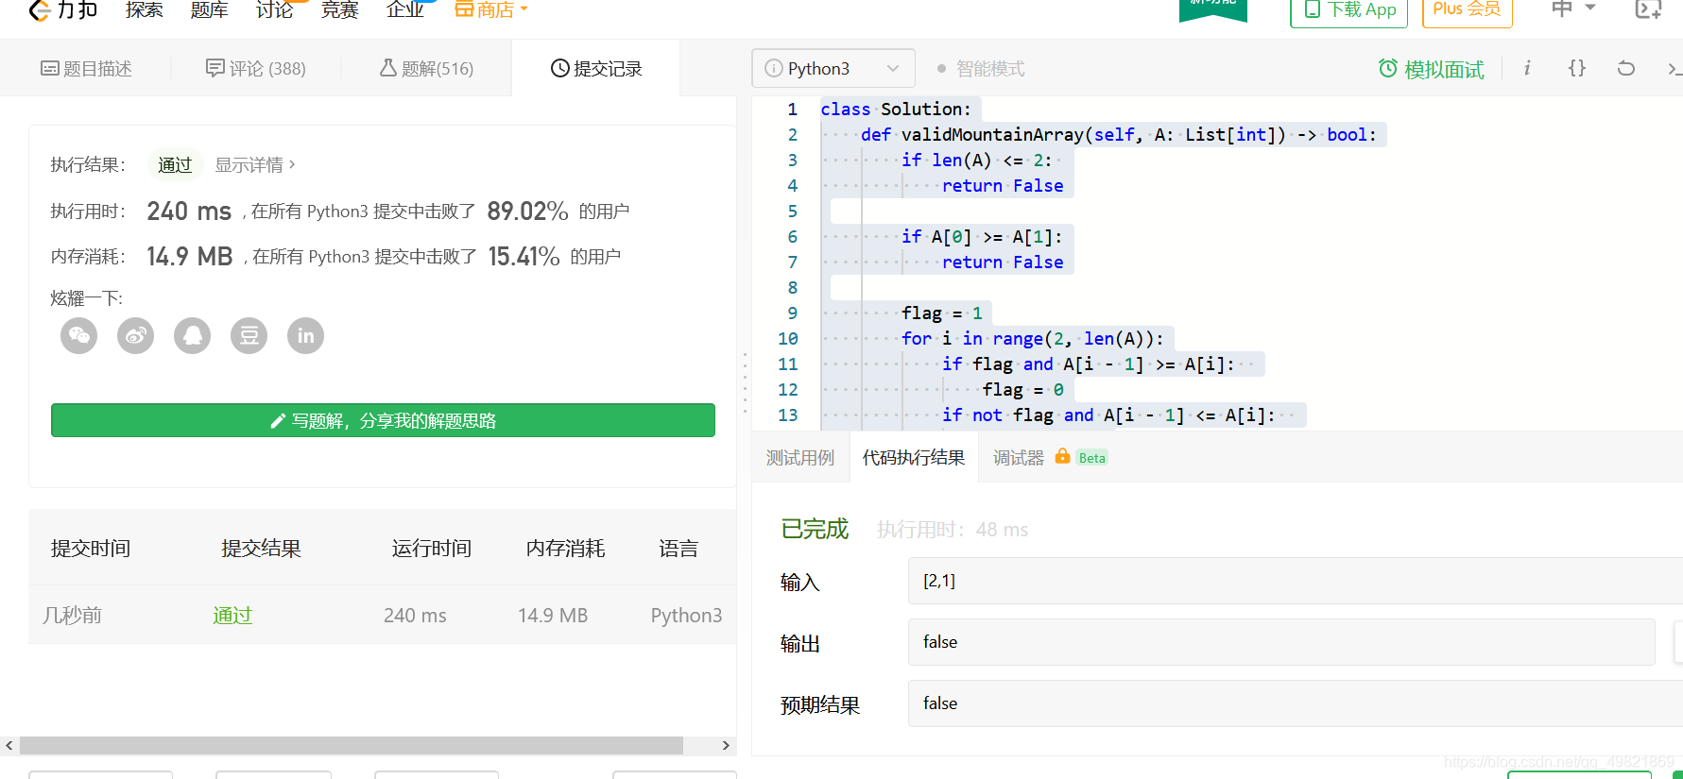Viewport: 1683px width, 779px height.
Task: Share result to WeChat icon
Action: coord(79,335)
